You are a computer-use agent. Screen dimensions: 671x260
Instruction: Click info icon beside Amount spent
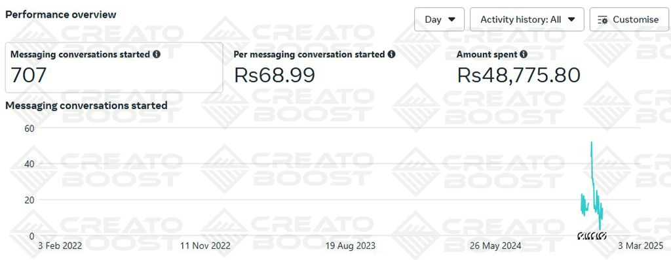(524, 54)
